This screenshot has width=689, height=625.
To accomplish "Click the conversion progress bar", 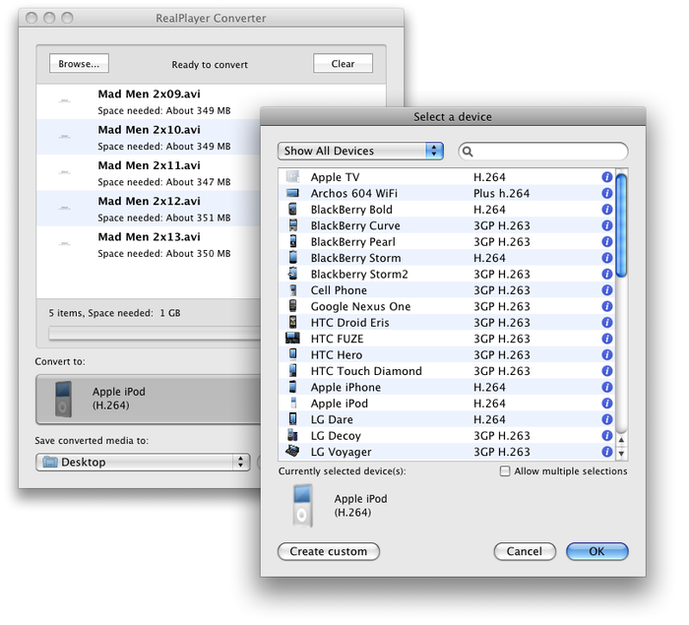I will (x=155, y=333).
